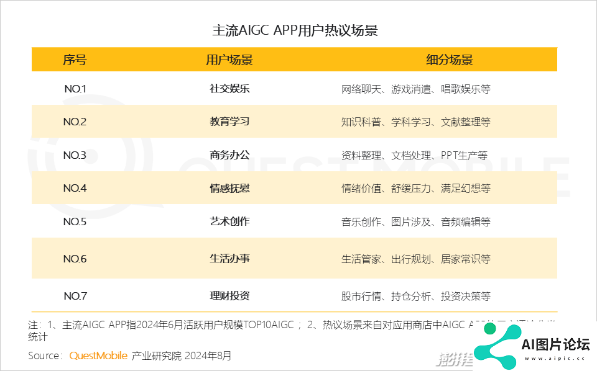Screen dimensions: 597x371
Task: Select the NO.2 rank cell
Action: [75, 122]
